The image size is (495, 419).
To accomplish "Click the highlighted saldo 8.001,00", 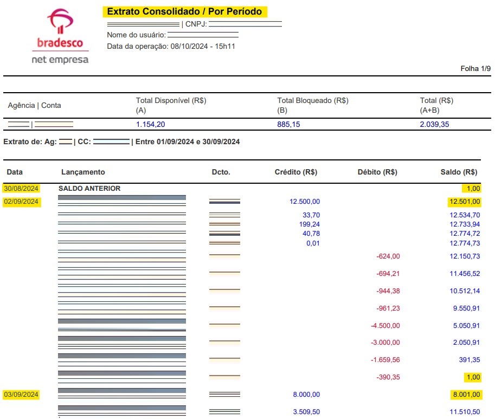I will (x=467, y=395).
